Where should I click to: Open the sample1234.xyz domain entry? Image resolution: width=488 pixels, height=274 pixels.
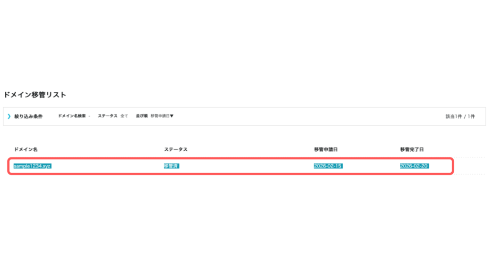point(32,166)
